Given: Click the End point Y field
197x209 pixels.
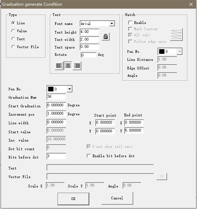Looking at the screenshot, I should (x=134, y=131).
